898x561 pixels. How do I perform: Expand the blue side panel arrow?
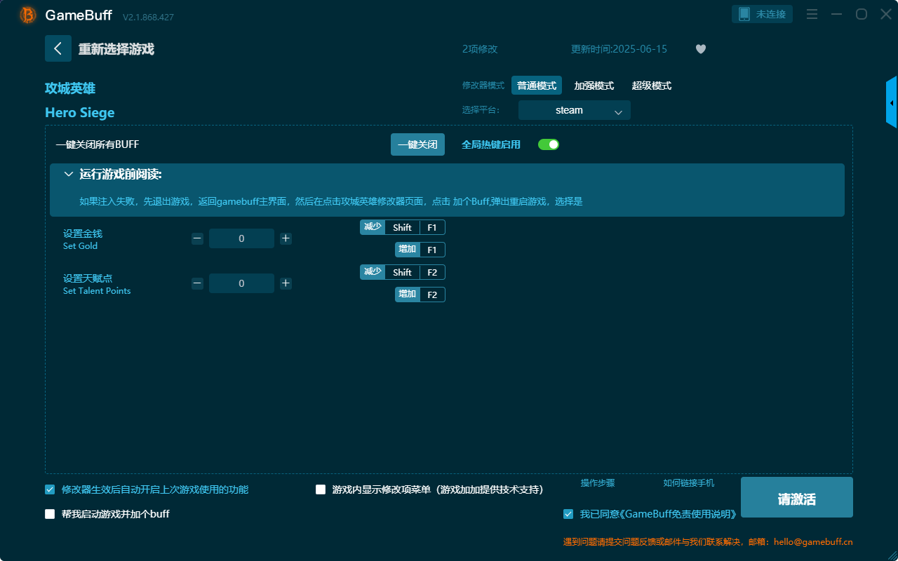tap(892, 102)
